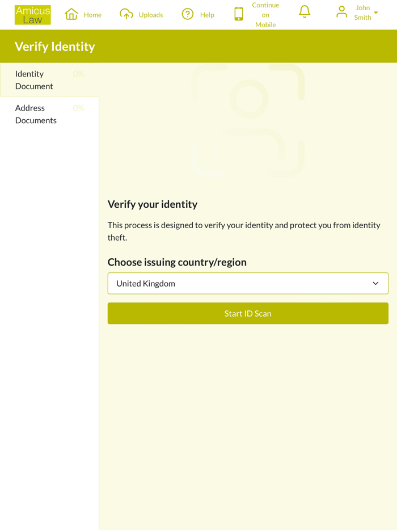Switch to the Address Documents tab
Image resolution: width=397 pixels, height=530 pixels.
(x=36, y=114)
